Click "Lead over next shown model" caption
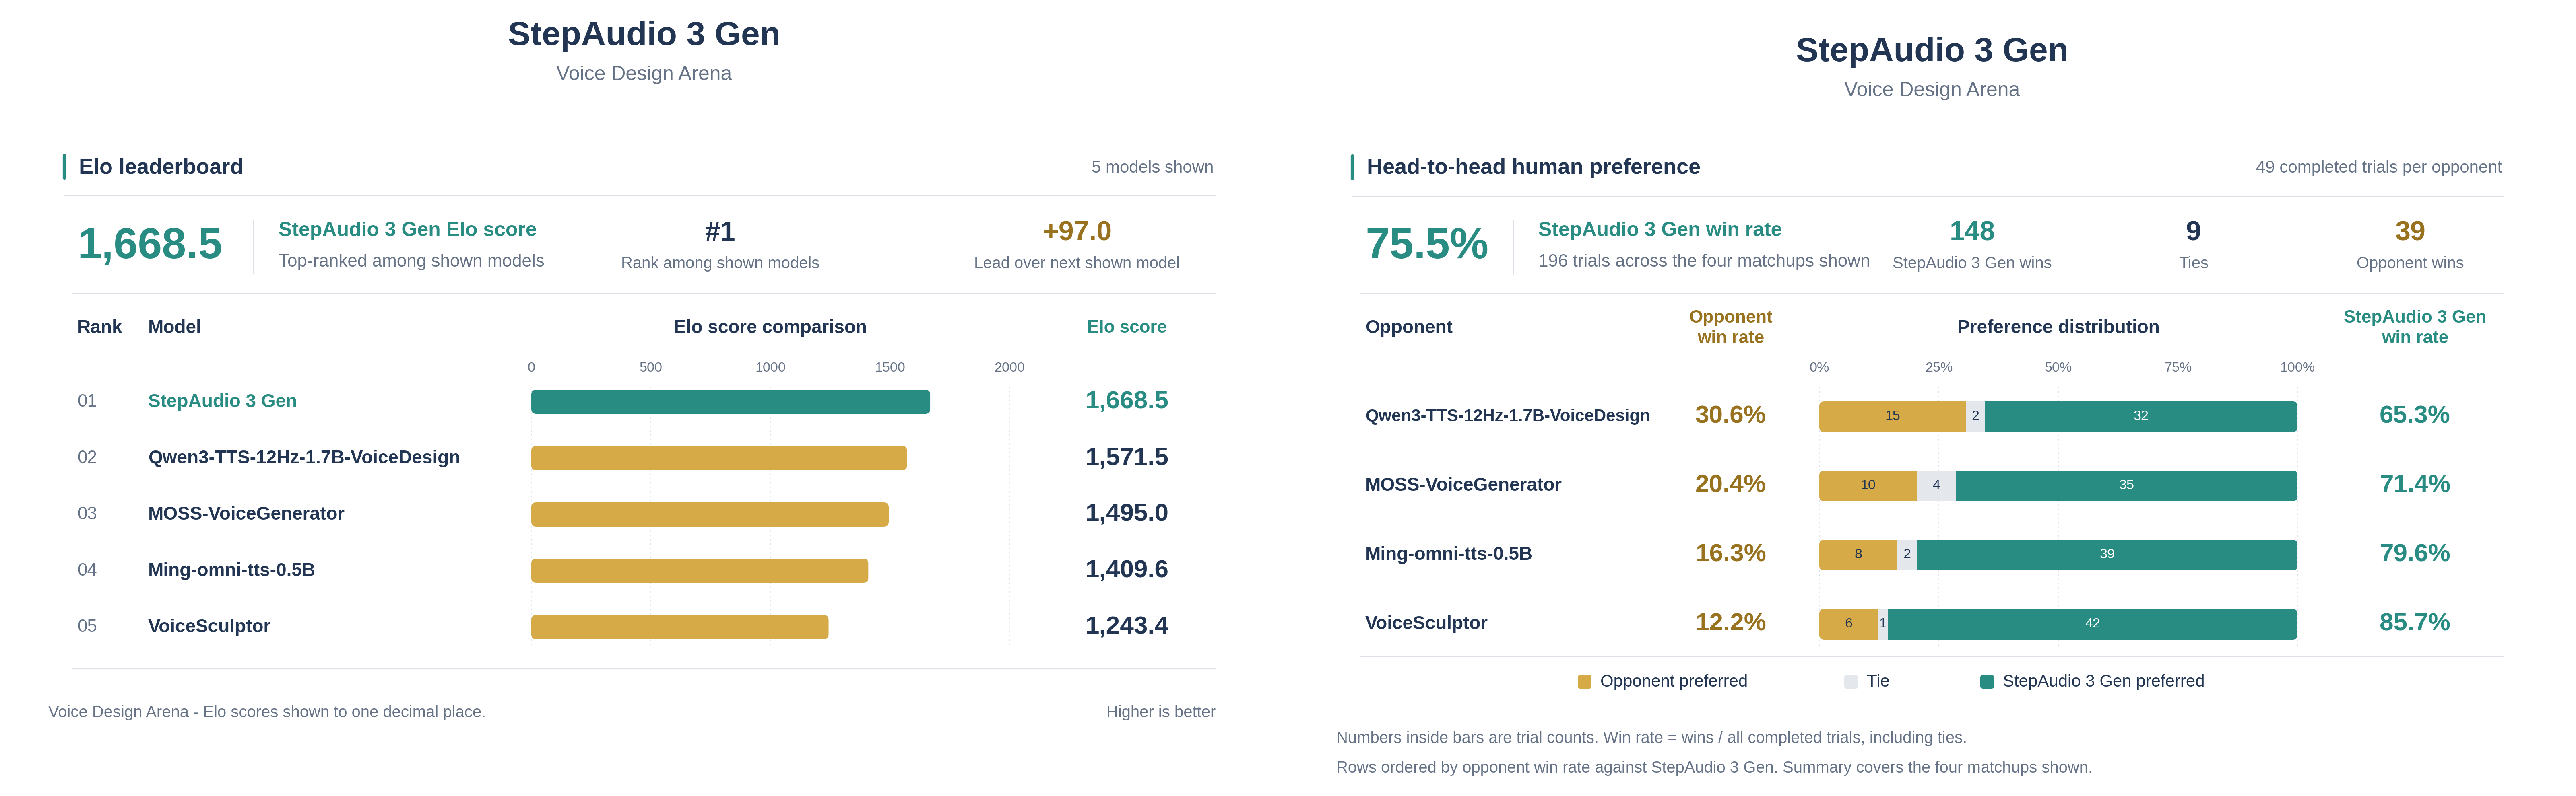The height and width of the screenshot is (796, 2576). coord(1077,263)
